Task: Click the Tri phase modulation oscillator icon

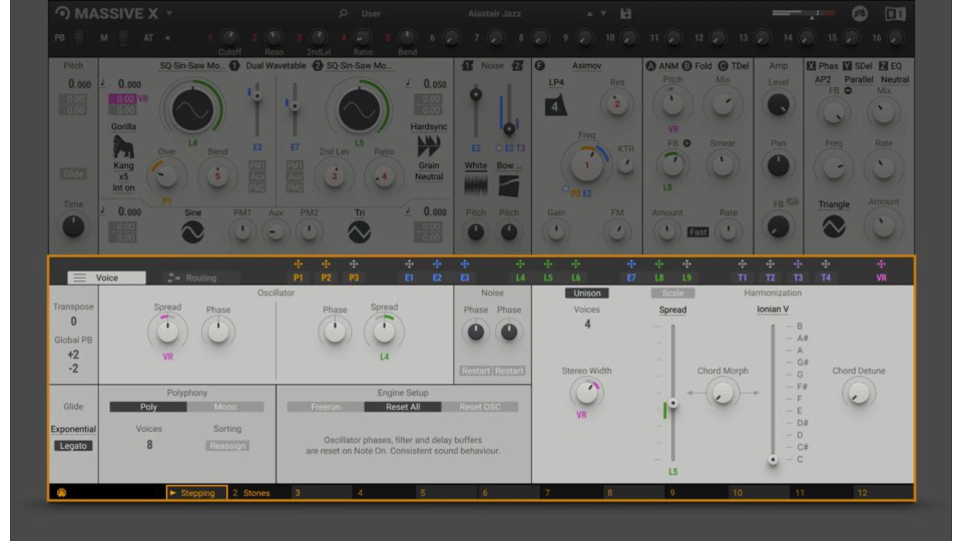Action: point(359,232)
